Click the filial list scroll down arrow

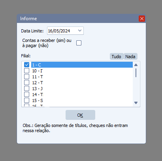pyautogui.click(x=136, y=102)
